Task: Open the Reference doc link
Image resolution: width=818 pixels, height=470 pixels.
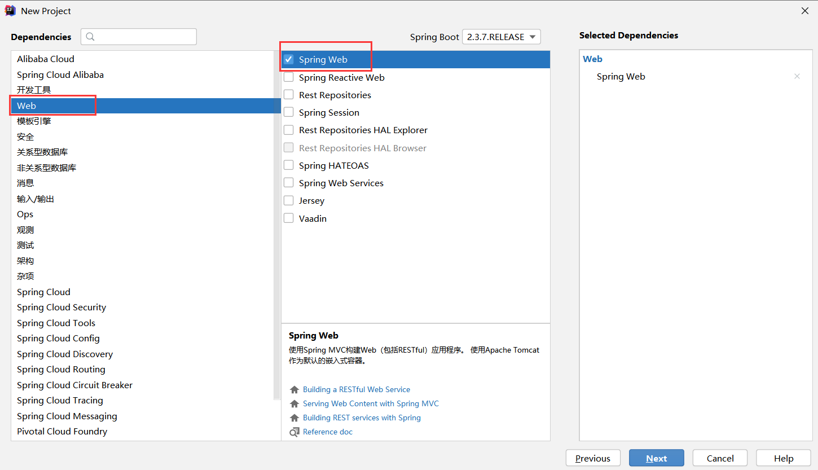Action: (x=328, y=432)
